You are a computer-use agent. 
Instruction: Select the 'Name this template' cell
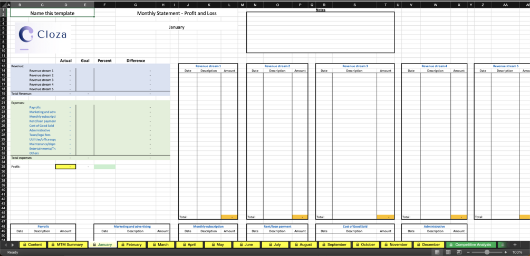coord(52,13)
